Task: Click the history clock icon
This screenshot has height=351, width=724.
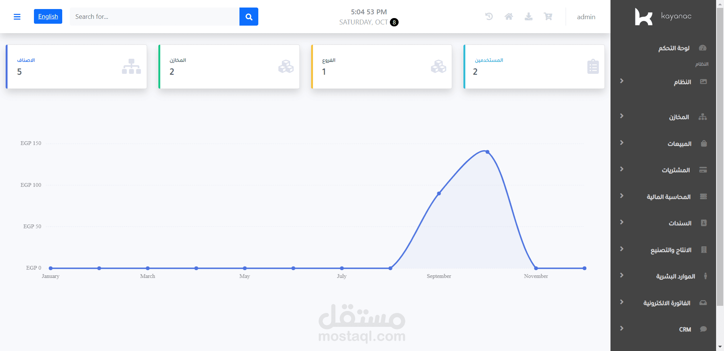Action: [x=489, y=17]
